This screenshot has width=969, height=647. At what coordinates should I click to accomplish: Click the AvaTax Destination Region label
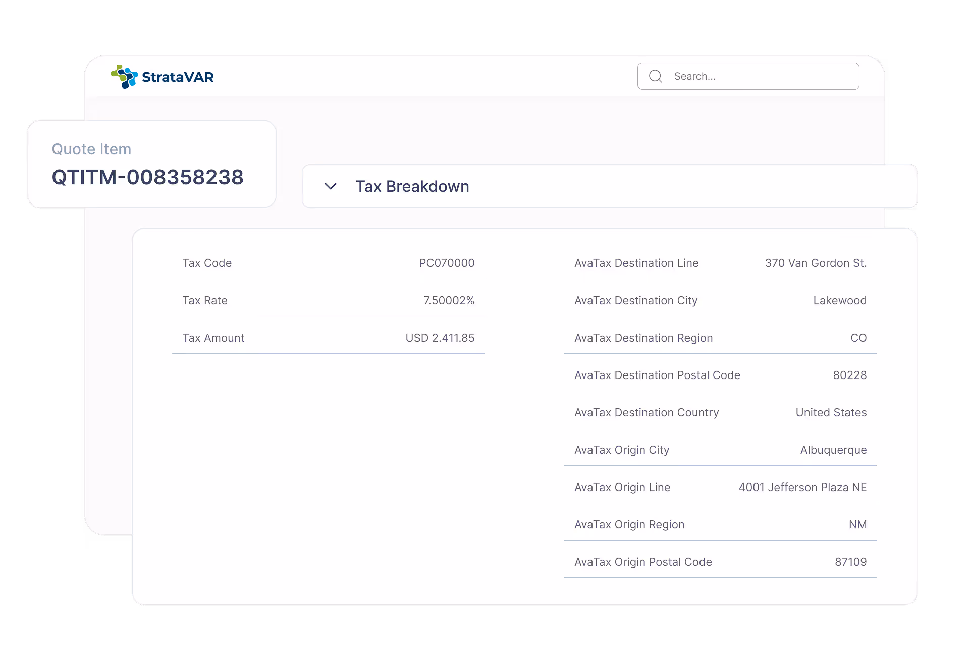click(643, 338)
